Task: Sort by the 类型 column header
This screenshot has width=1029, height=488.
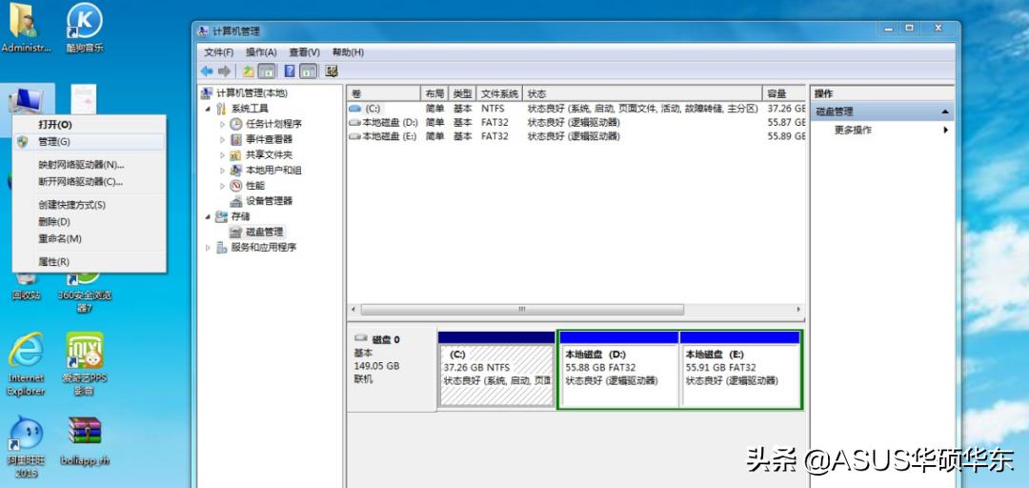Action: 462,94
